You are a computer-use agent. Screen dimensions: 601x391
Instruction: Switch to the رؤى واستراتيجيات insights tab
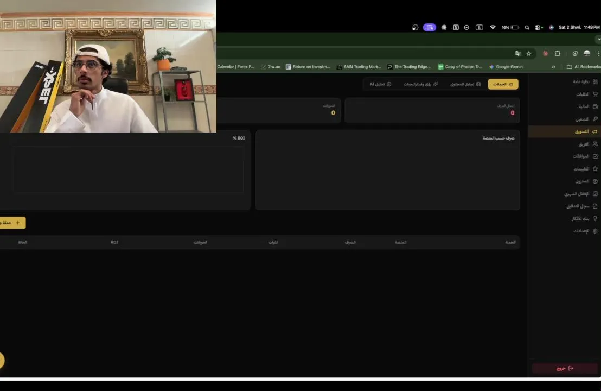click(420, 84)
